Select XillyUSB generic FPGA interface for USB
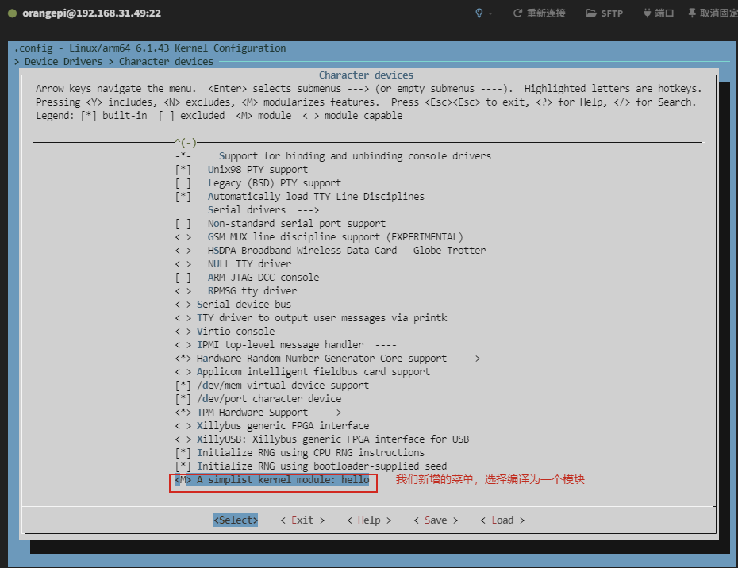 (322, 439)
